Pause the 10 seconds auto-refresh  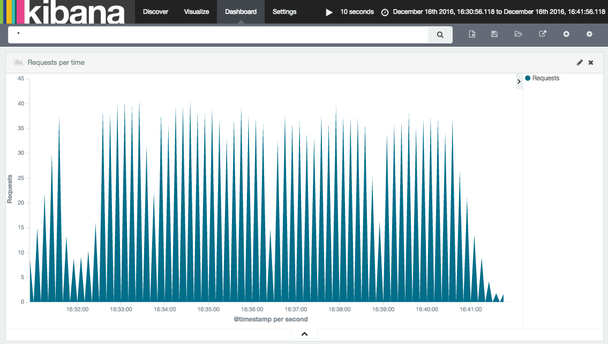[329, 11]
